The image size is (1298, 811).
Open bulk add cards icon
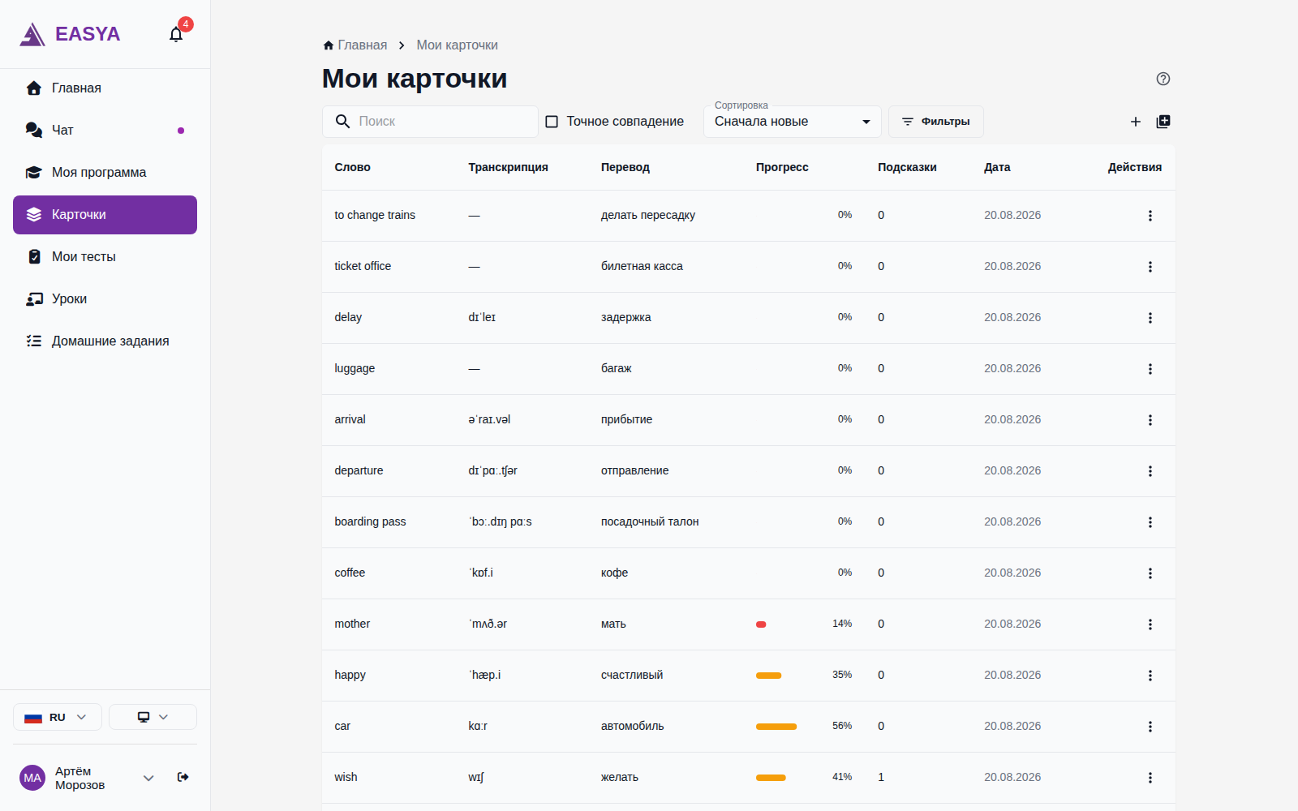1163,122
